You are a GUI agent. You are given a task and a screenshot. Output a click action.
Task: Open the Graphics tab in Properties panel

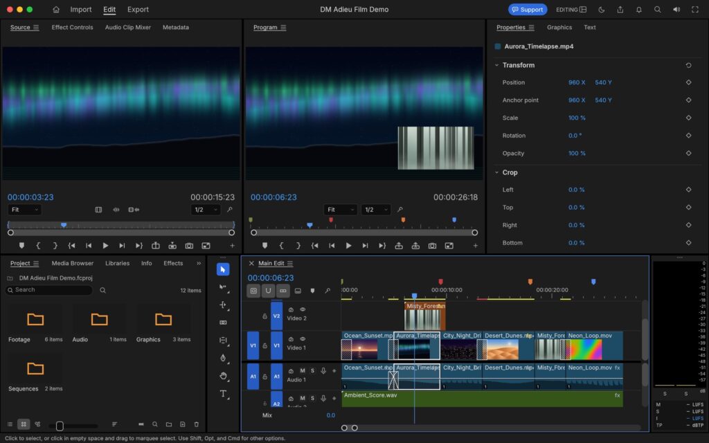(x=559, y=28)
